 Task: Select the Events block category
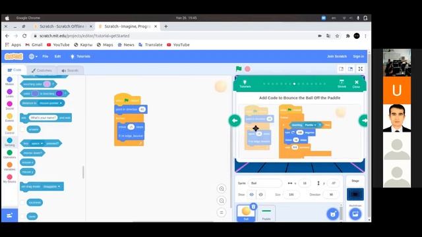(x=9, y=117)
